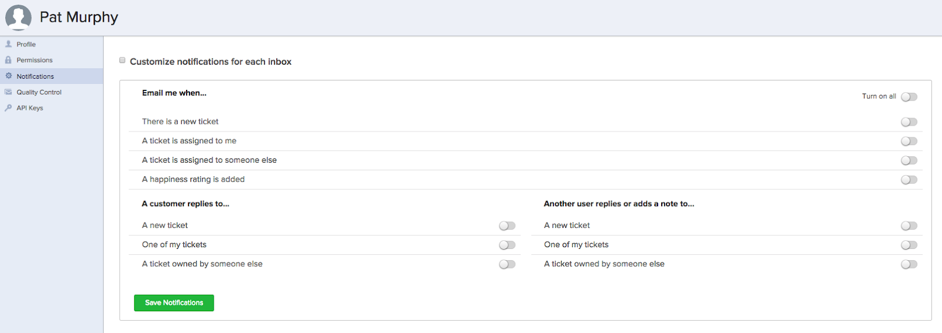
Task: Toggle "There is a new ticket" email notification
Action: point(909,122)
